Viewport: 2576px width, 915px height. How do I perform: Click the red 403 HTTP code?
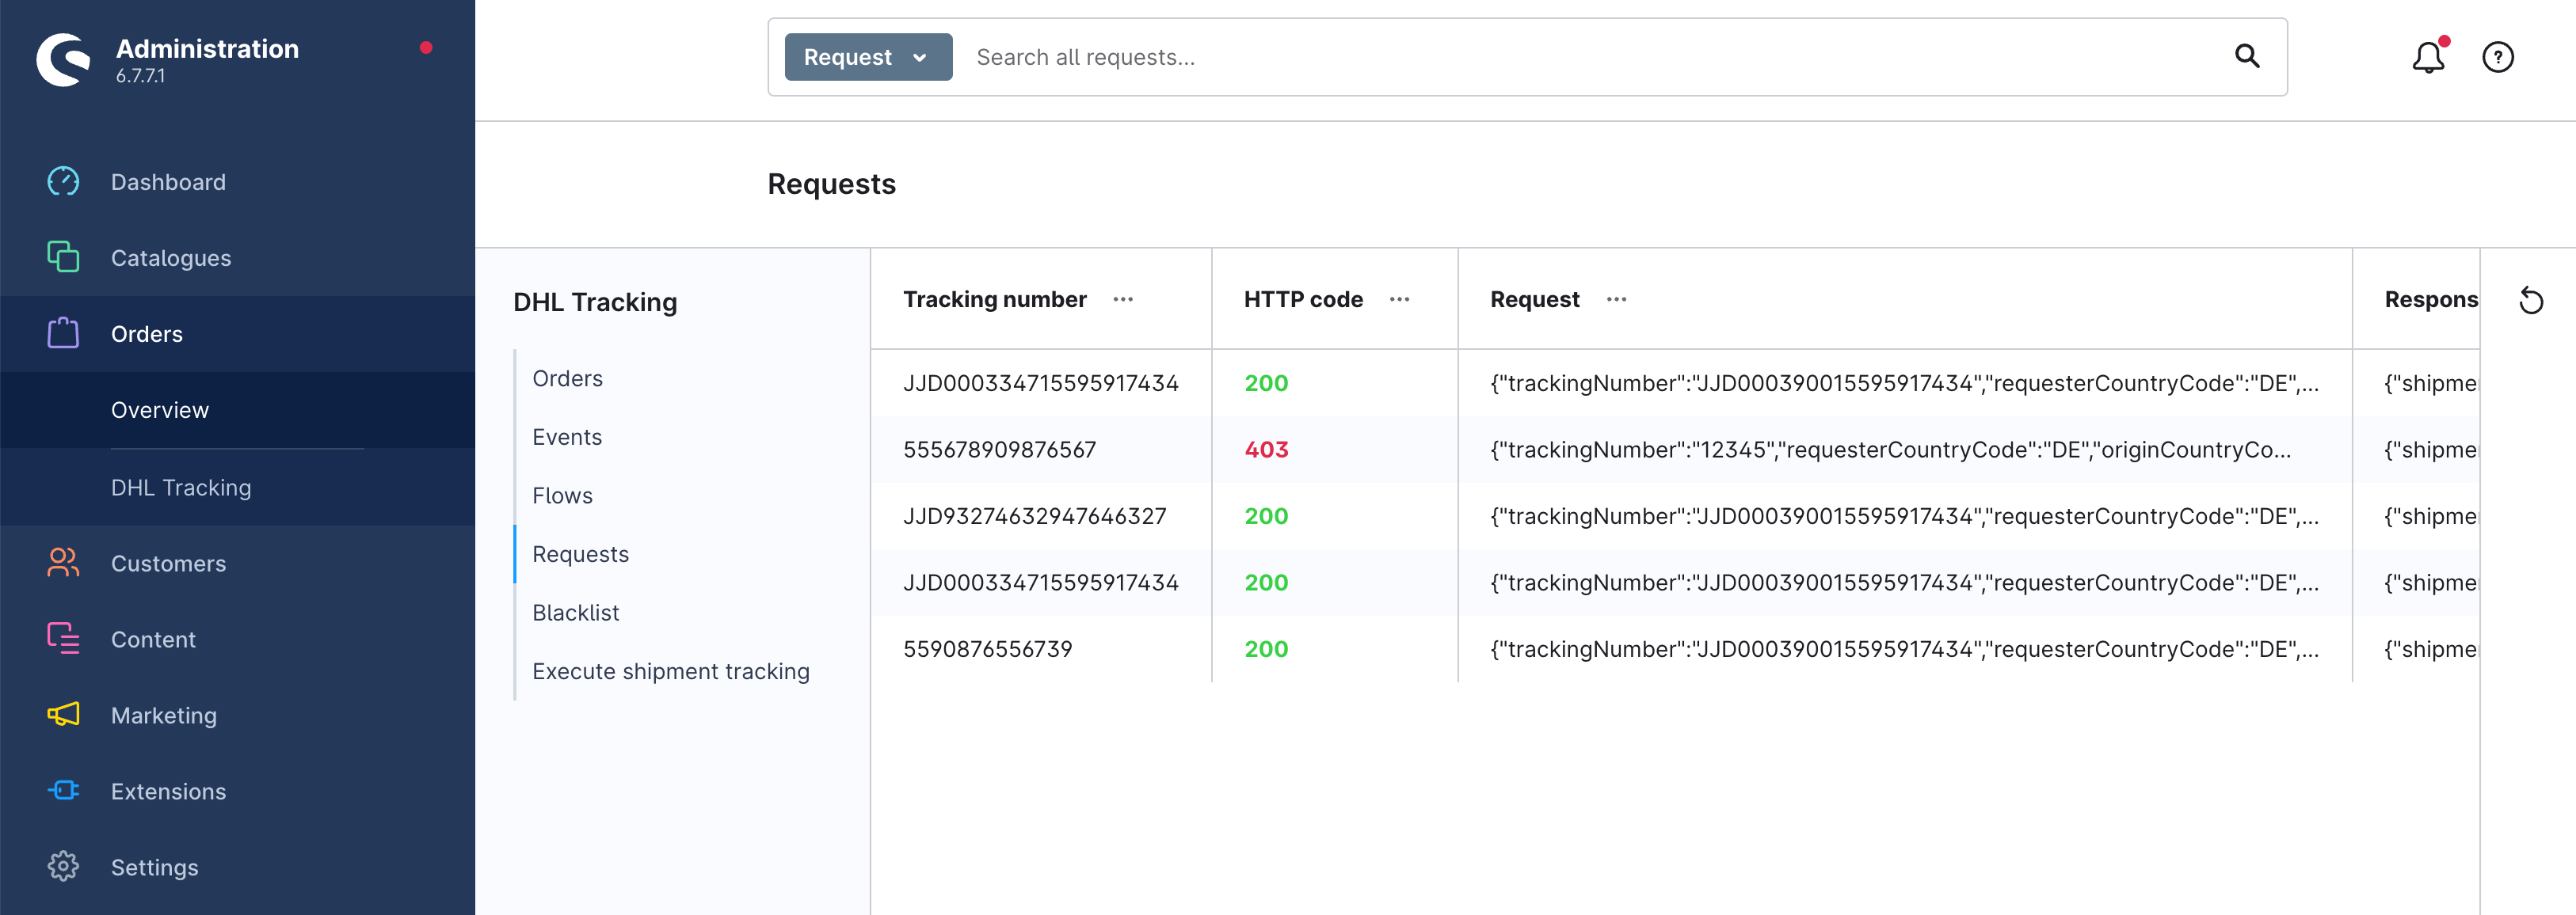point(1266,450)
